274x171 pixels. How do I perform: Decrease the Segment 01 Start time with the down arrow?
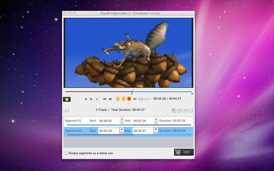(122, 122)
